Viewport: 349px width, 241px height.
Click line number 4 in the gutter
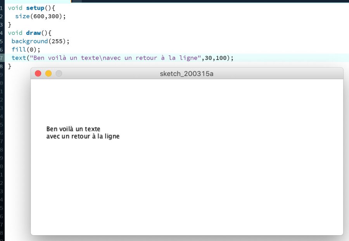pos(2,33)
